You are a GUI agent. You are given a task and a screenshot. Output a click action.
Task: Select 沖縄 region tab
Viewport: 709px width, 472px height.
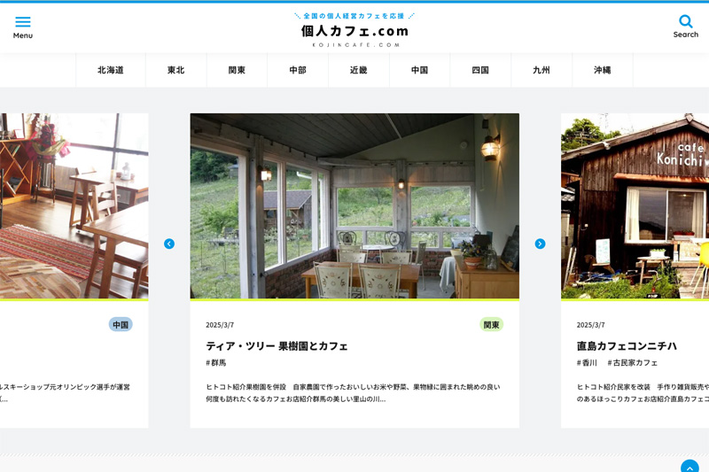(603, 70)
